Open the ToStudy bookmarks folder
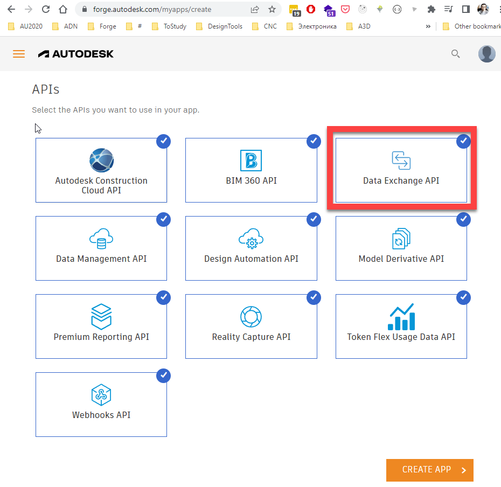This screenshot has width=501, height=487. coord(169,26)
